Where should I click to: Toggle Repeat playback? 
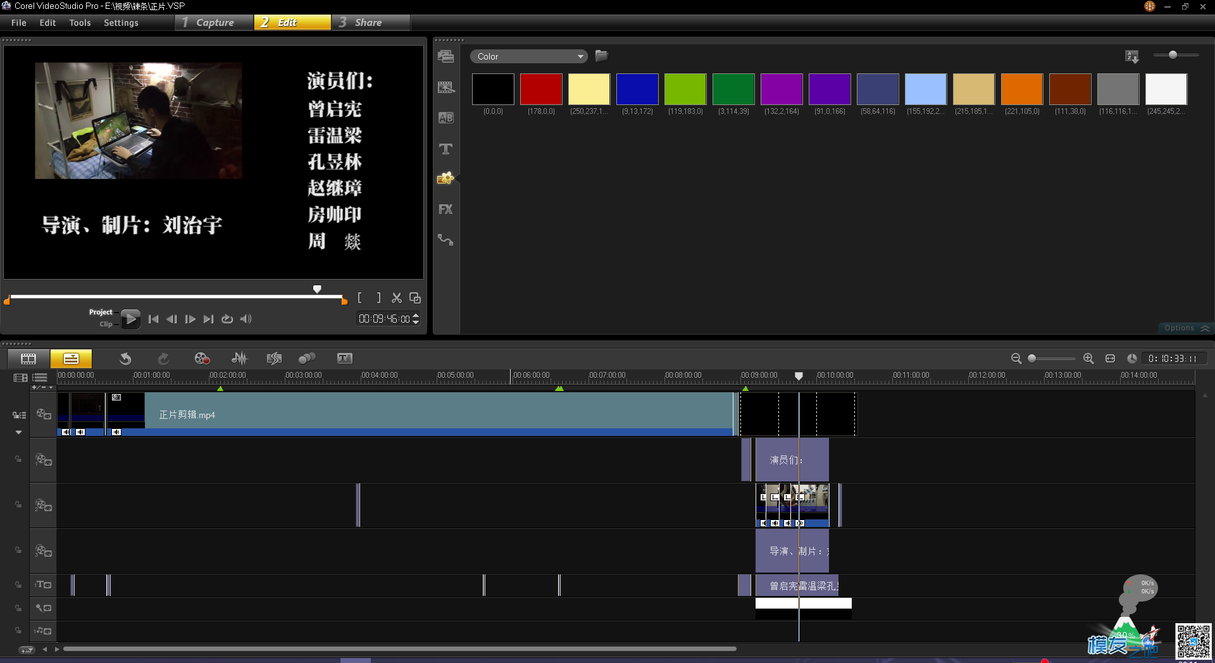(x=227, y=319)
